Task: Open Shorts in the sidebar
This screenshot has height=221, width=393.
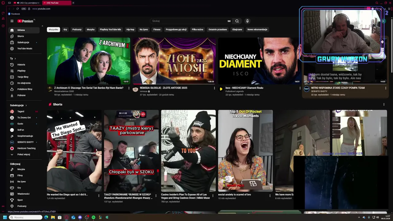Action: [24, 36]
